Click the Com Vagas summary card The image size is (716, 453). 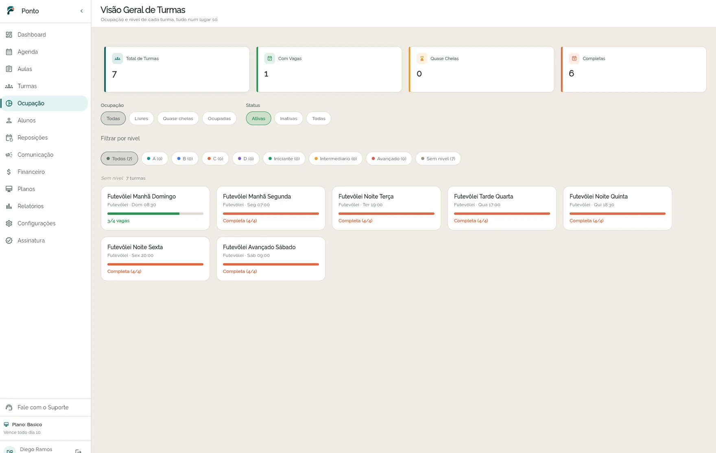tap(329, 69)
